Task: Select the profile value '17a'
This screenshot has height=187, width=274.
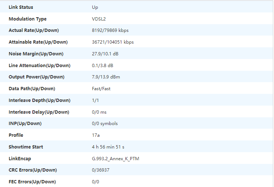Action: [x=96, y=135]
